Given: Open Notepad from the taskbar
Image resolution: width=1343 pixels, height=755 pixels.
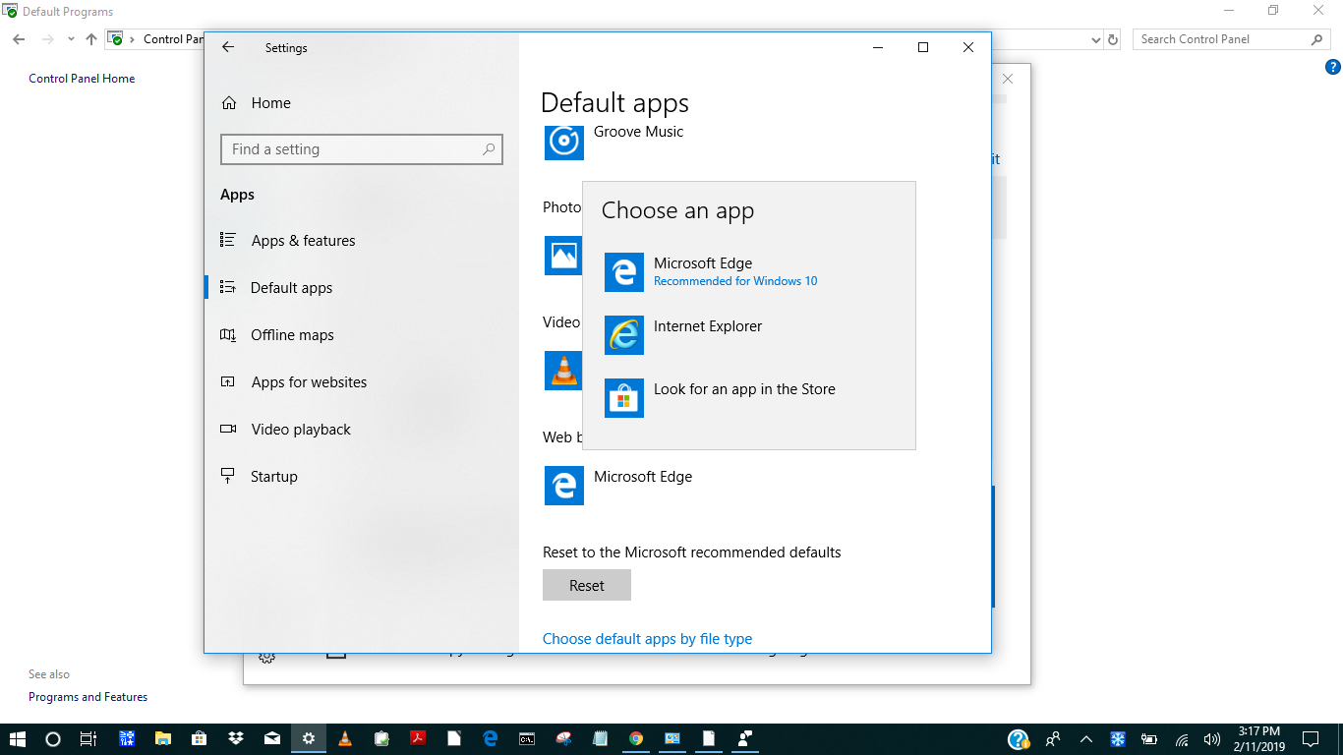Looking at the screenshot, I should [x=600, y=738].
